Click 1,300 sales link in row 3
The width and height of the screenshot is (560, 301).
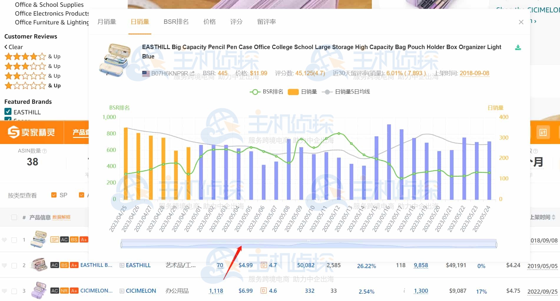[421, 291]
